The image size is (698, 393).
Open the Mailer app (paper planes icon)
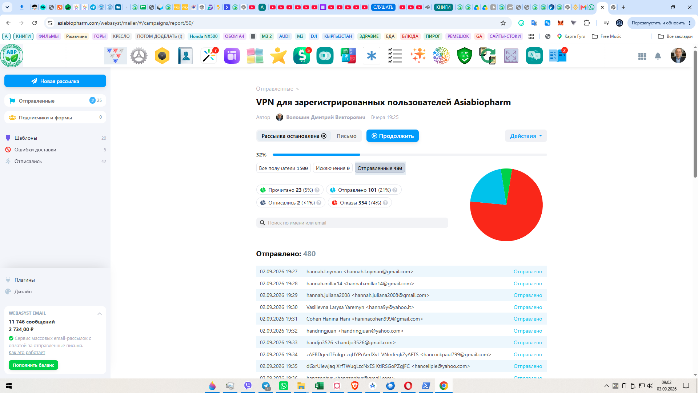[x=116, y=56]
